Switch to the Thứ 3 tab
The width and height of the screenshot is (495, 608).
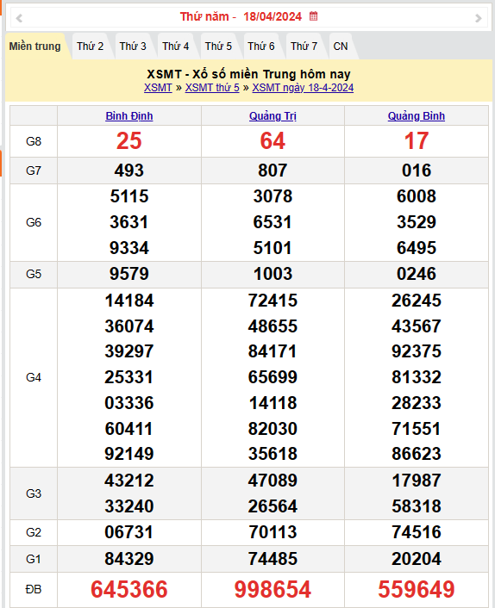133,47
